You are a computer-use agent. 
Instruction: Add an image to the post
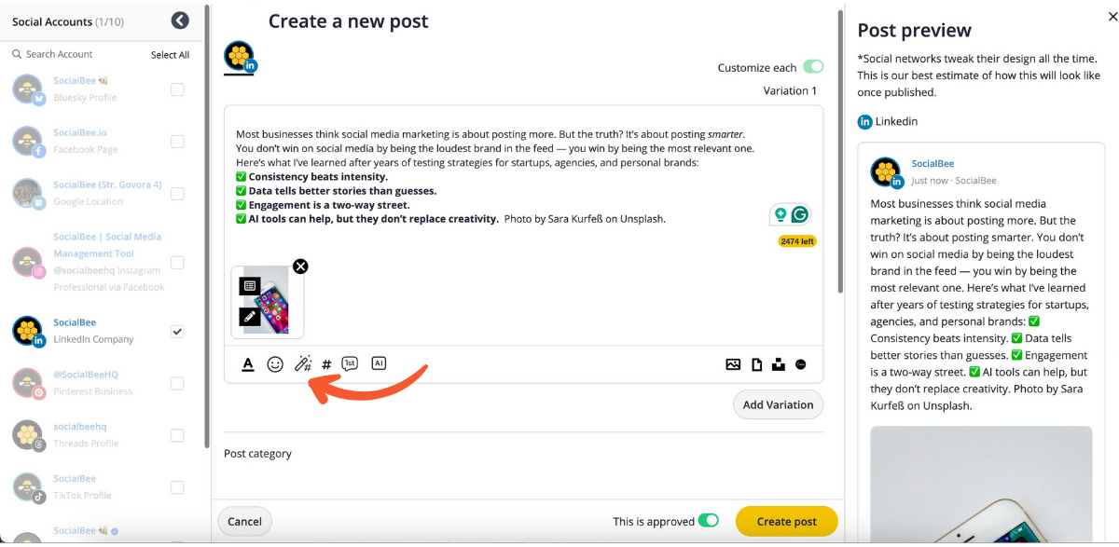(733, 364)
